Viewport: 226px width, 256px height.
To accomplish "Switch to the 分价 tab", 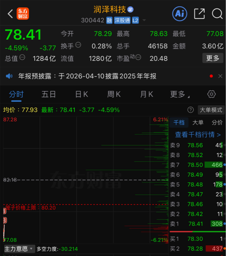I will [x=217, y=122].
